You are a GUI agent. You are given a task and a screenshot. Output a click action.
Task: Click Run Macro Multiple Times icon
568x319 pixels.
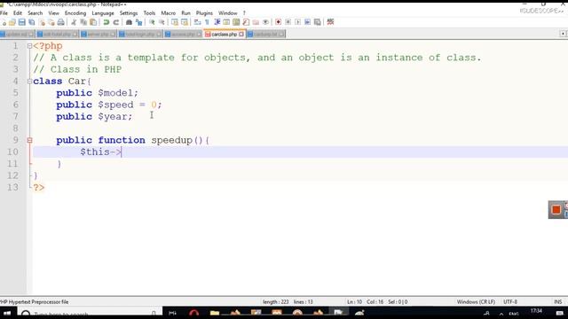point(307,22)
